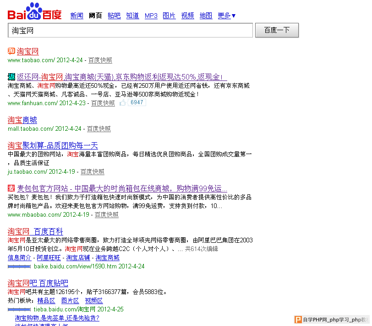The image size is (372, 326).
Task: Click the 阿里旺旺 sublink
Action: (x=49, y=257)
